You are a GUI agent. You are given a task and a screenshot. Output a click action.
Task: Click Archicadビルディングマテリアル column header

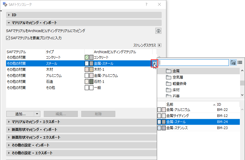(x=123, y=52)
